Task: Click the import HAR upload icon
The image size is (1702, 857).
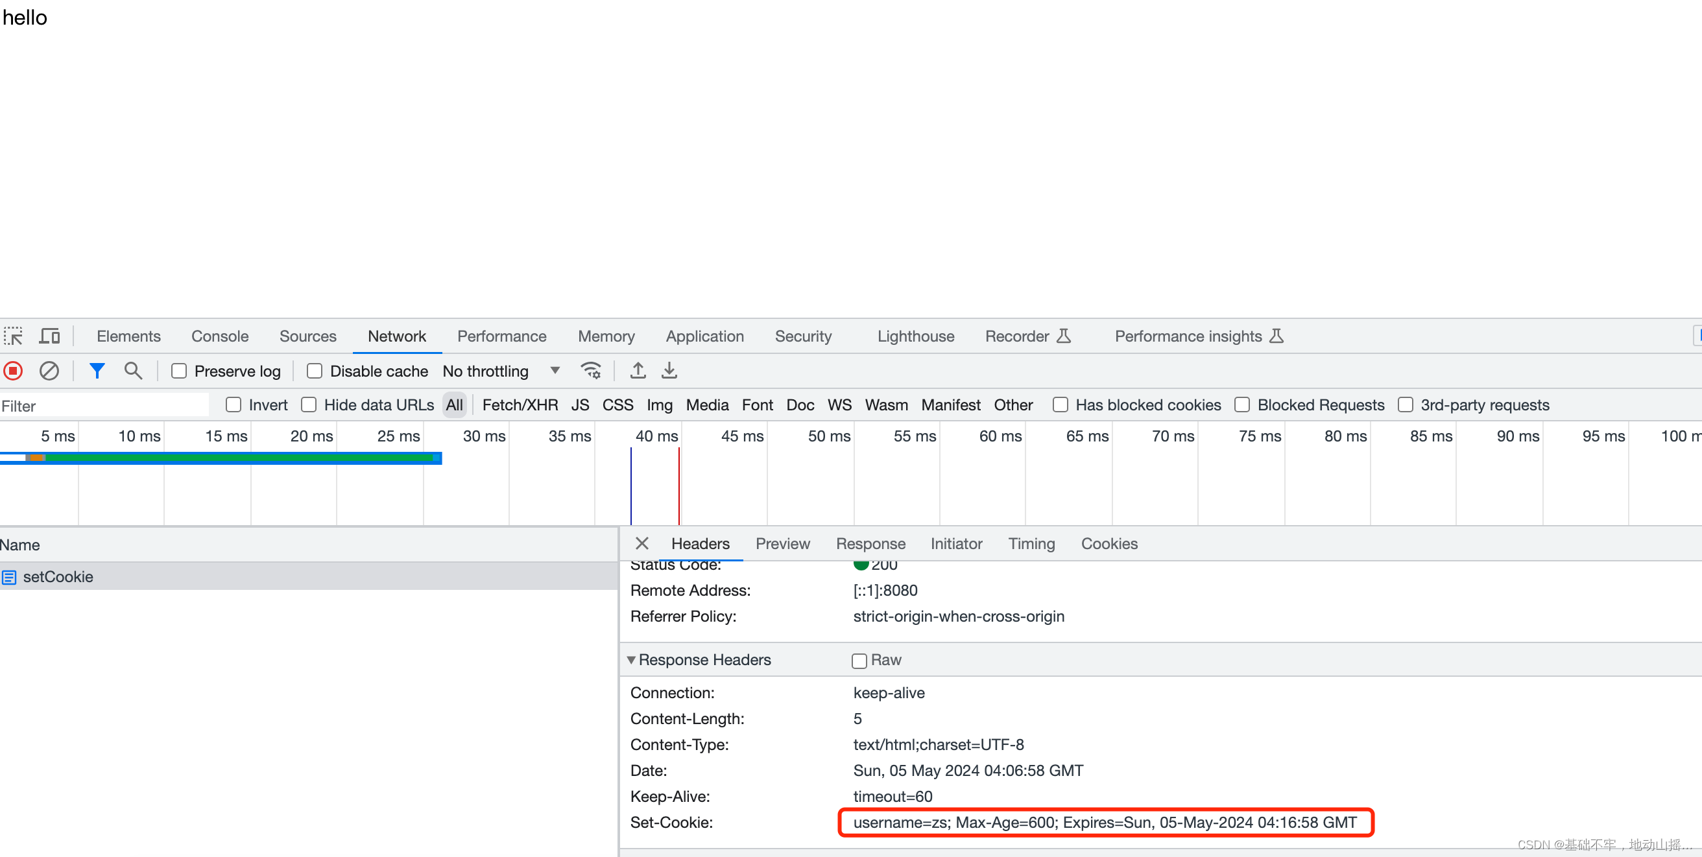Action: [638, 371]
